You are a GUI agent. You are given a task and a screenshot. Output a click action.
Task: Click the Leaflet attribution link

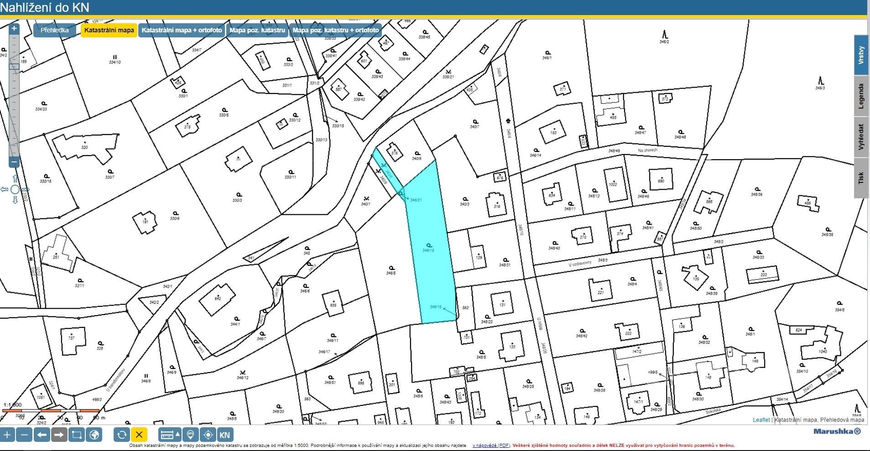point(761,420)
